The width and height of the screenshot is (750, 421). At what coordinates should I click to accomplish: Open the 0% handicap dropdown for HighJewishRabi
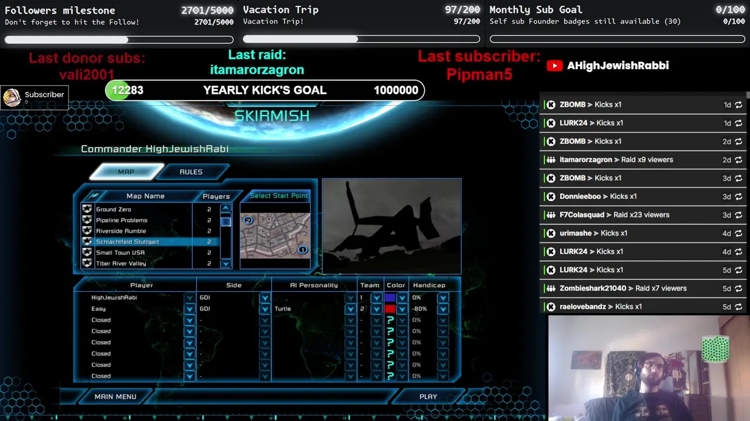tap(442, 298)
